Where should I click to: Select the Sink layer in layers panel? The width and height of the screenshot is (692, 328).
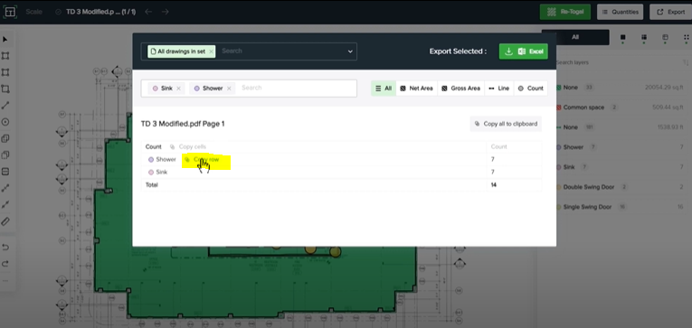coord(620,167)
